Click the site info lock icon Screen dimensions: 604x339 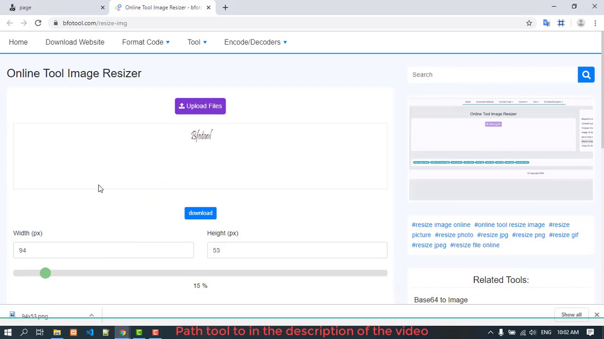point(56,23)
